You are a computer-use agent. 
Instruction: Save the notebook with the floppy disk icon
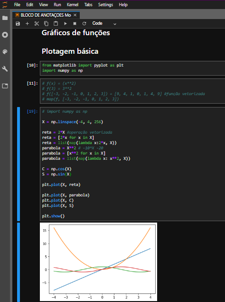[x=18, y=24]
